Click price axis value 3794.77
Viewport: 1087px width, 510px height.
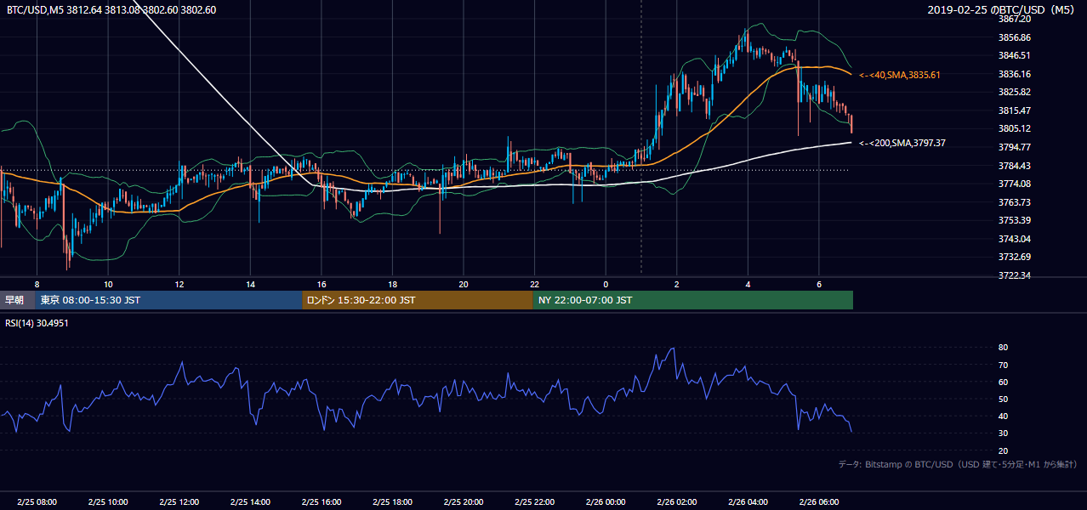click(1015, 147)
